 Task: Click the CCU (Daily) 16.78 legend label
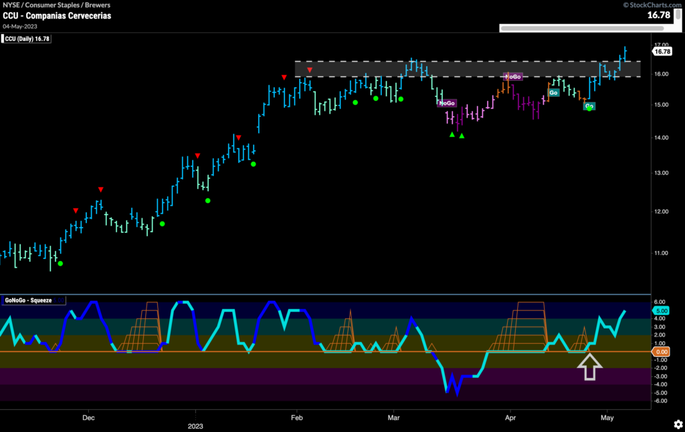click(28, 39)
